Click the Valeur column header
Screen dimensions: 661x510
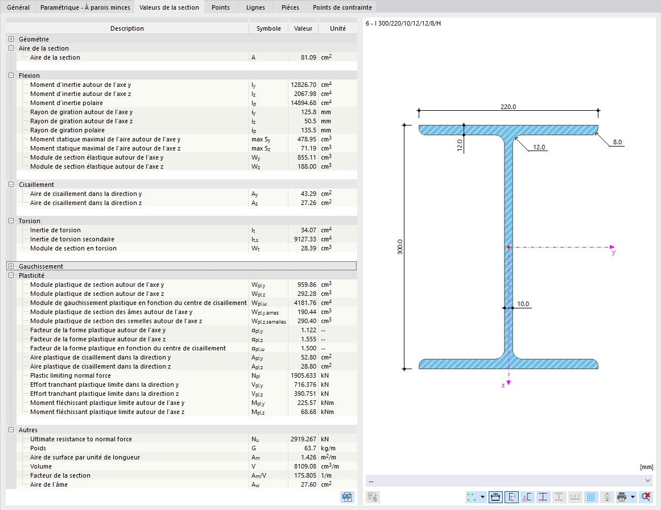click(303, 28)
